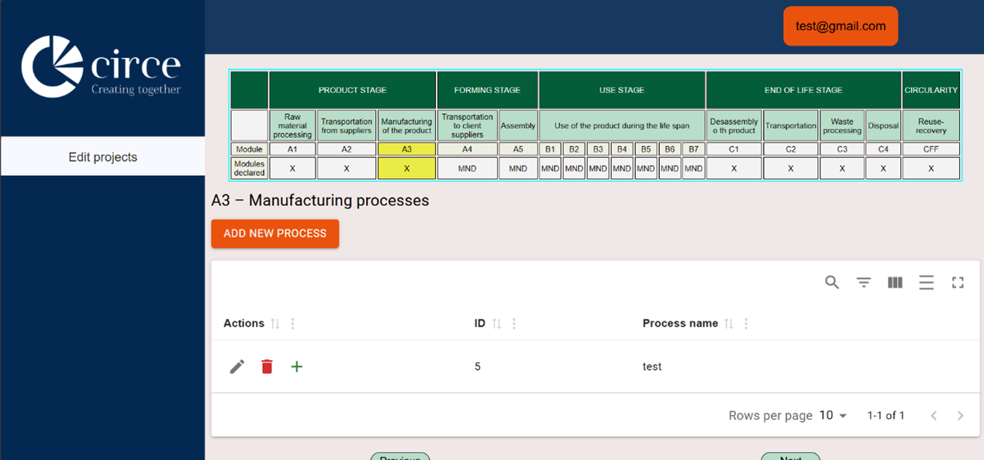Delete the test process with trash icon
The image size is (984, 460).
(267, 366)
